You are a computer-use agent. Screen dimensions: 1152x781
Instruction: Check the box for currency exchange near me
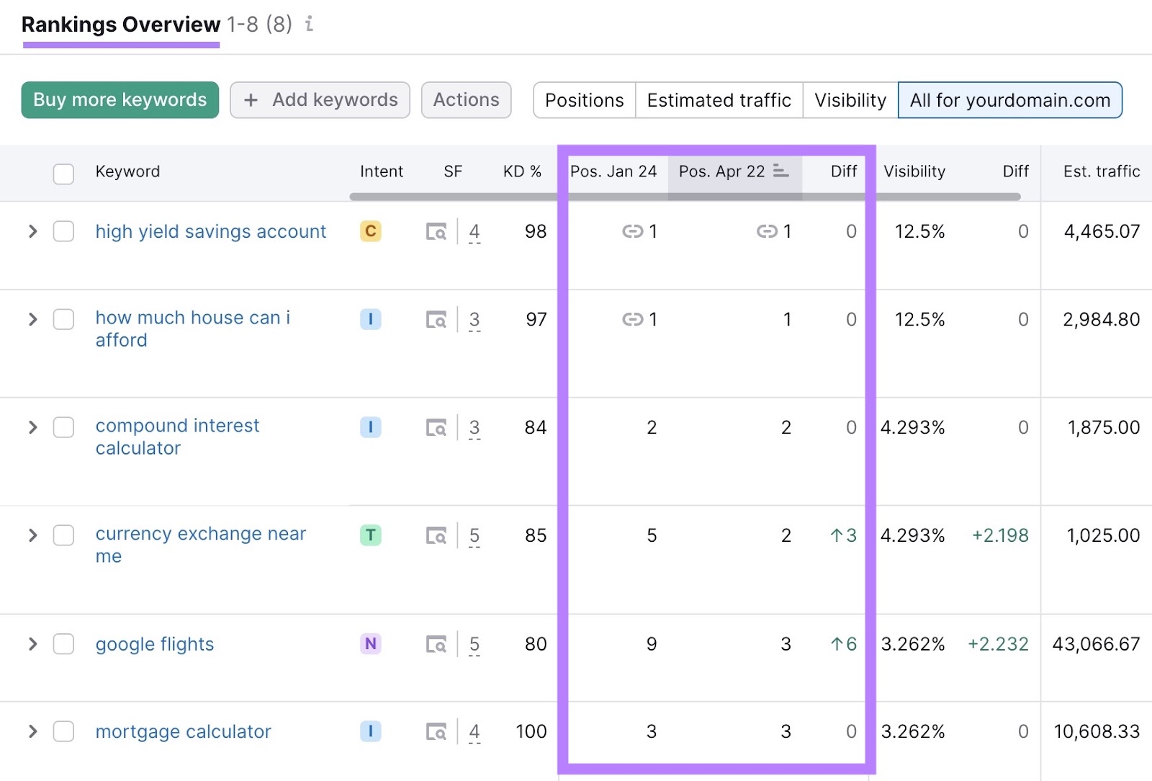tap(63, 535)
